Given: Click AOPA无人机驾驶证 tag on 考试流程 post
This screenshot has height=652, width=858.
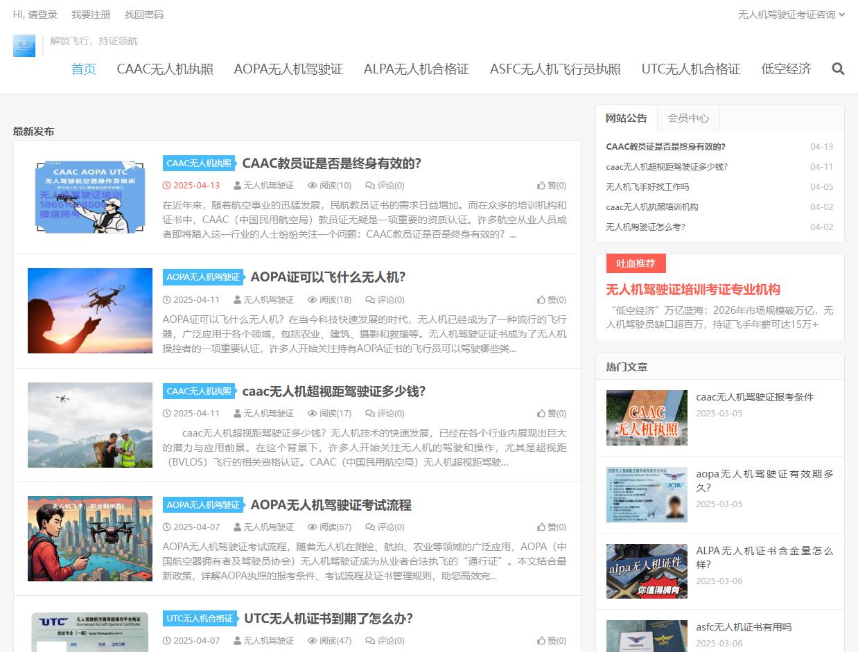Looking at the screenshot, I should coord(203,505).
